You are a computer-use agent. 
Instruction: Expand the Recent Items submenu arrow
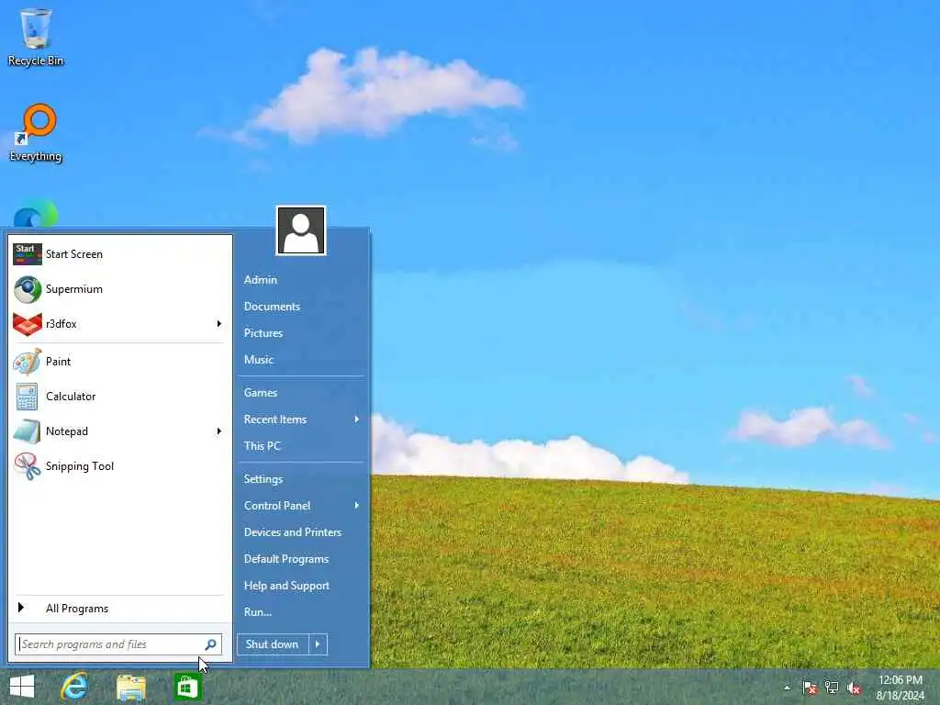357,420
